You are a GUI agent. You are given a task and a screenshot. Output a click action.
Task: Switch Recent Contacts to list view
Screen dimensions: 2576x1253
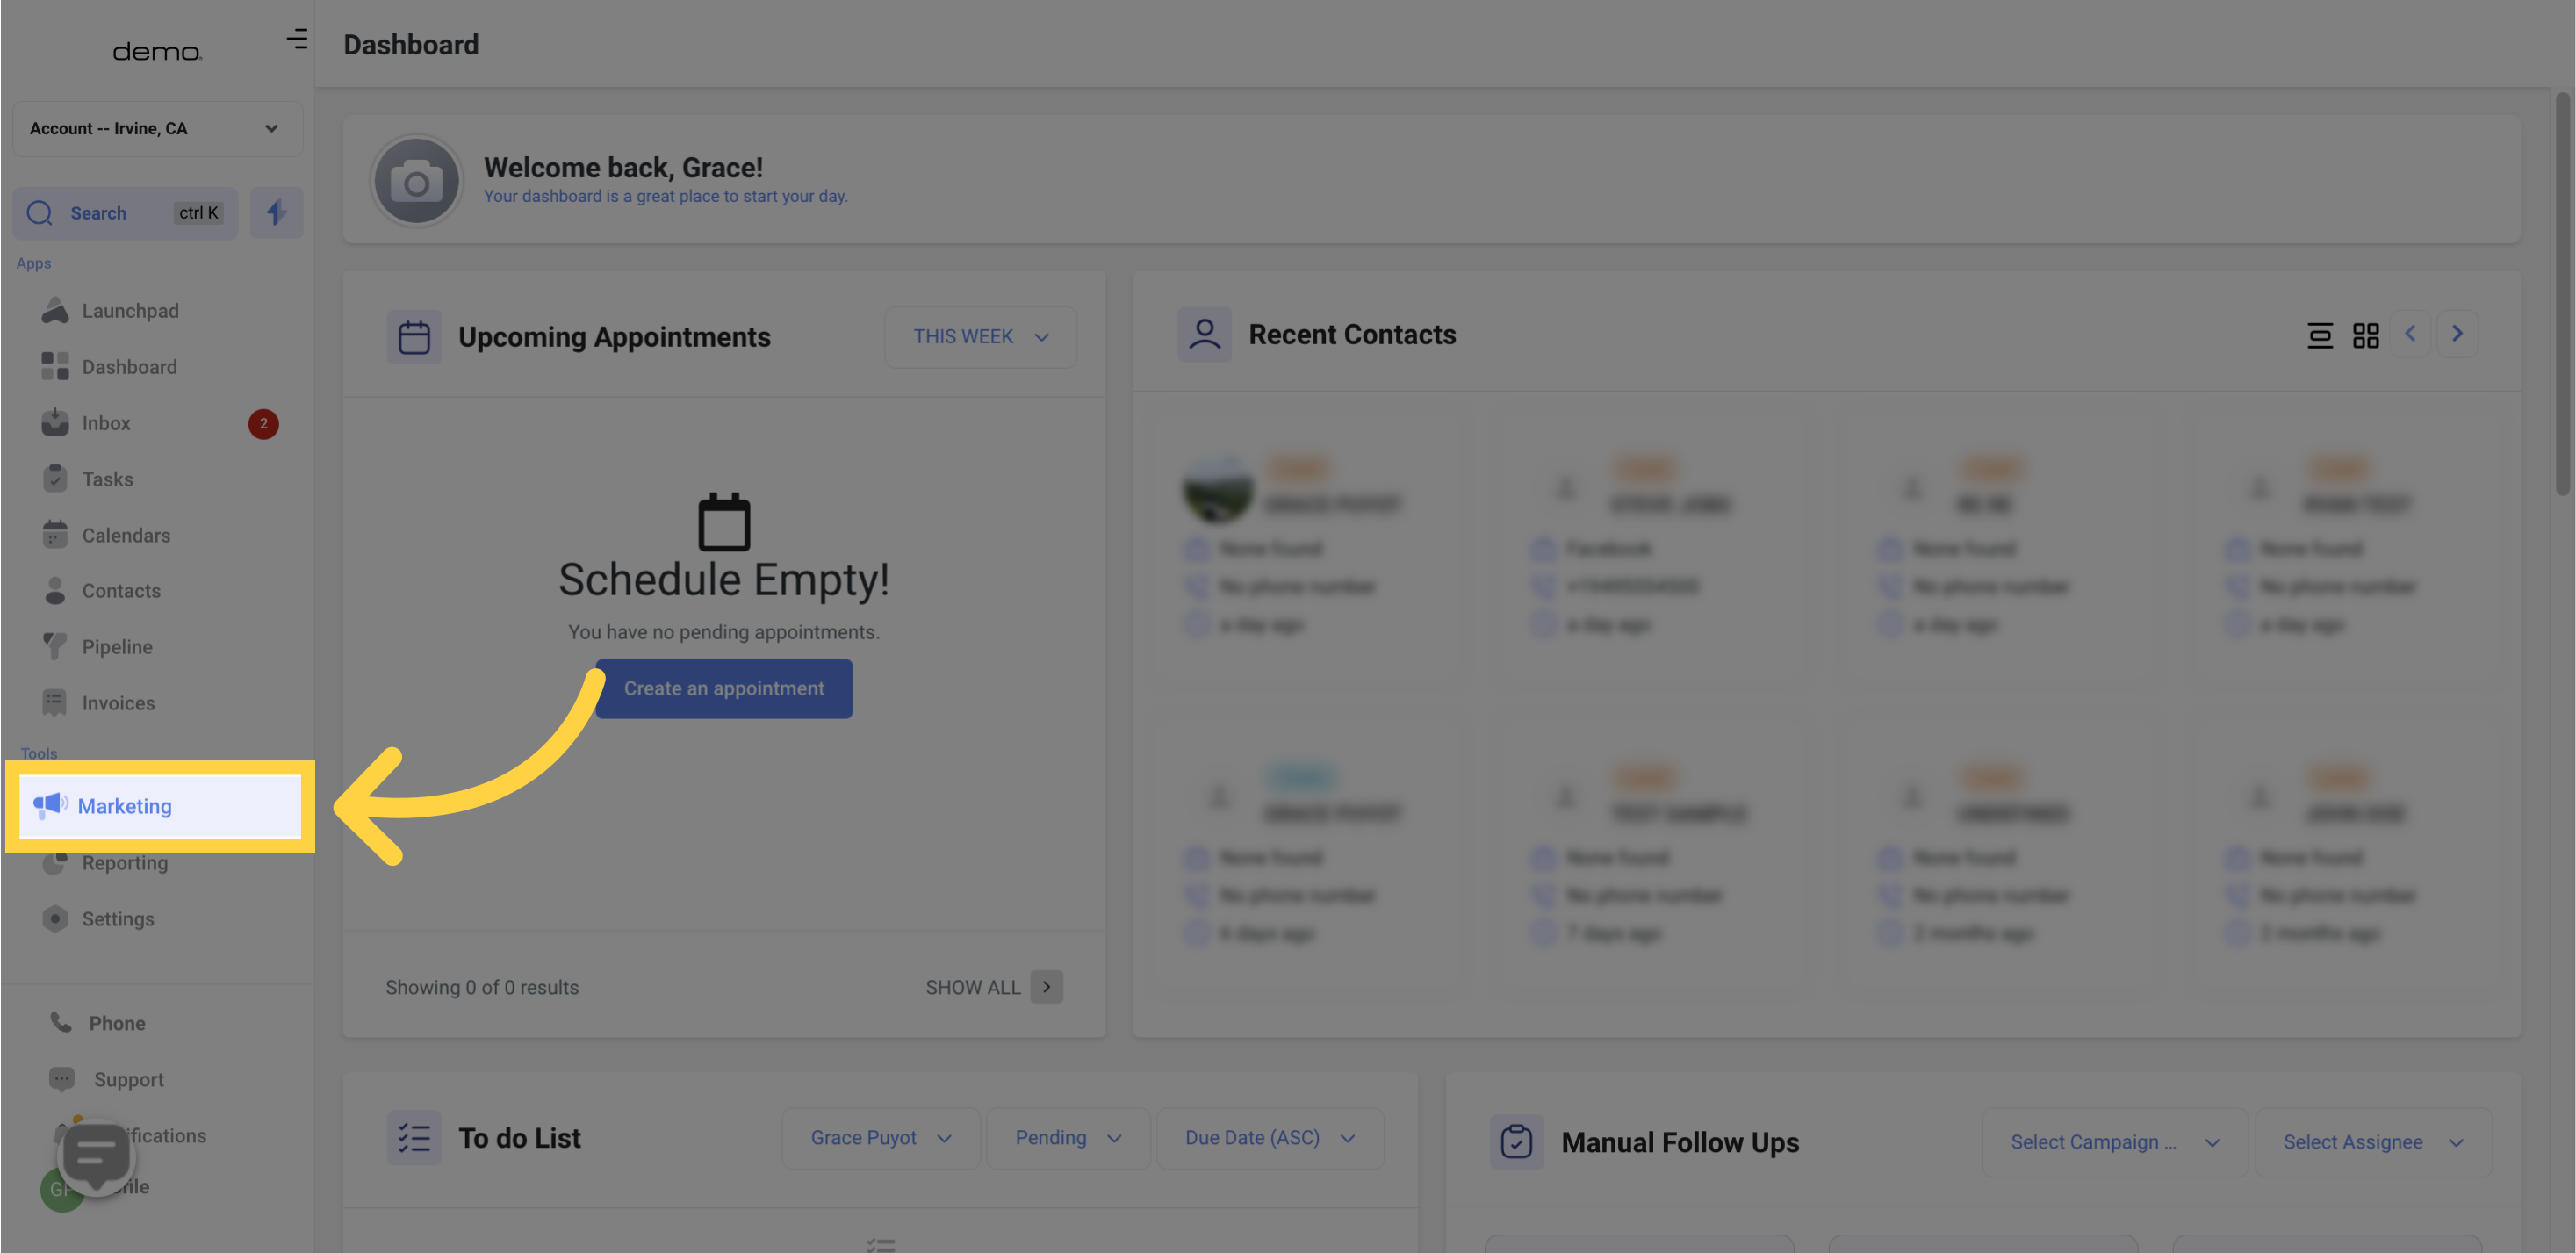pos(2320,335)
